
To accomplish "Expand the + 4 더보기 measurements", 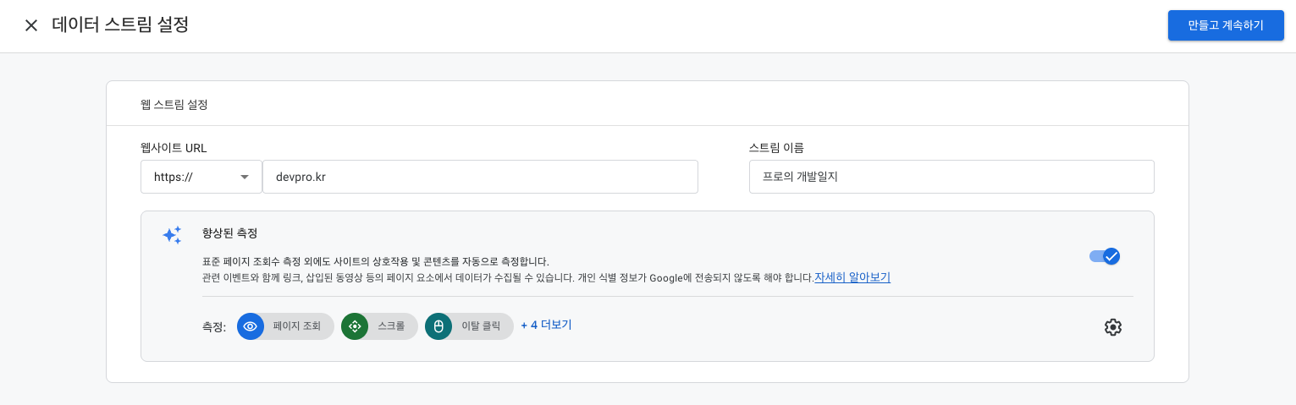I will 546,325.
